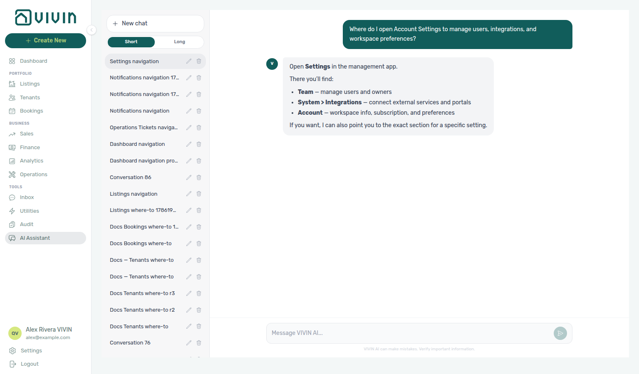639x374 pixels.
Task: Delete the Notifications navigation chat without a number
Action: click(199, 111)
